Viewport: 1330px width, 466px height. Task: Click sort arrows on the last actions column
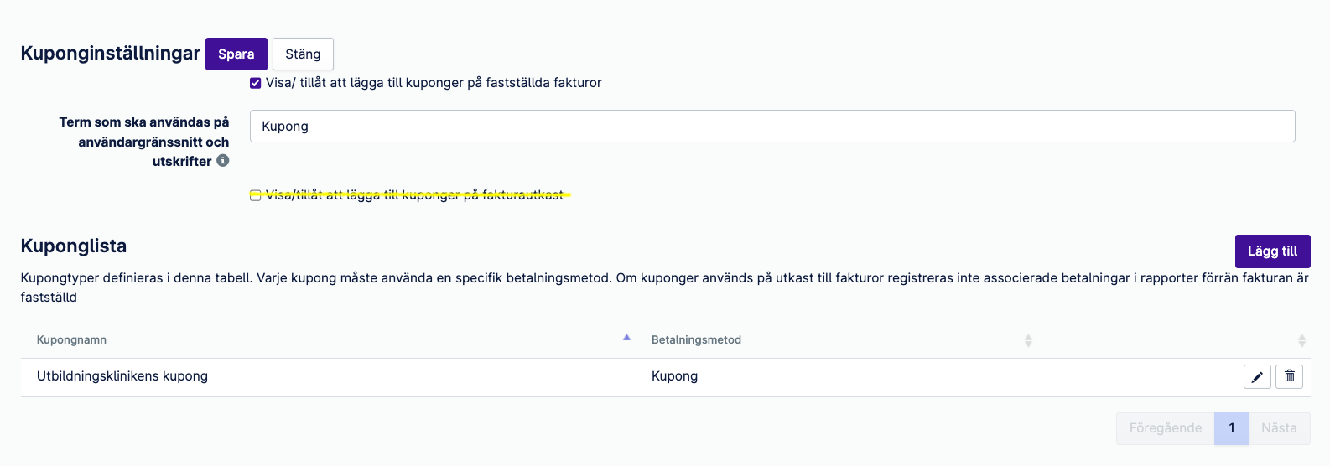(1301, 340)
